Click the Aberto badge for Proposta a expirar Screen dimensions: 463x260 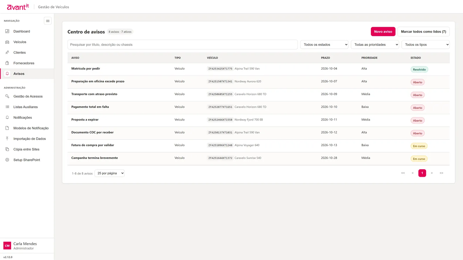click(x=418, y=120)
